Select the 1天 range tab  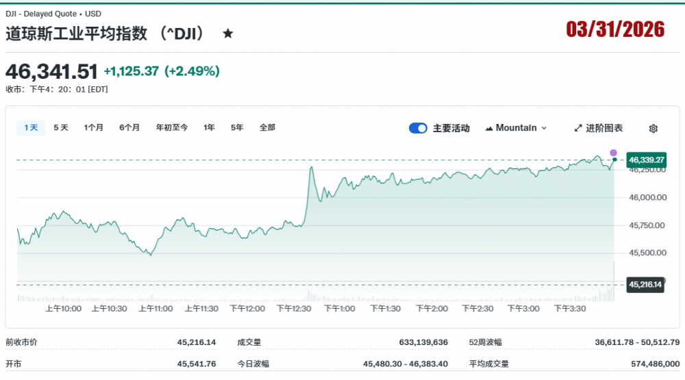(31, 127)
